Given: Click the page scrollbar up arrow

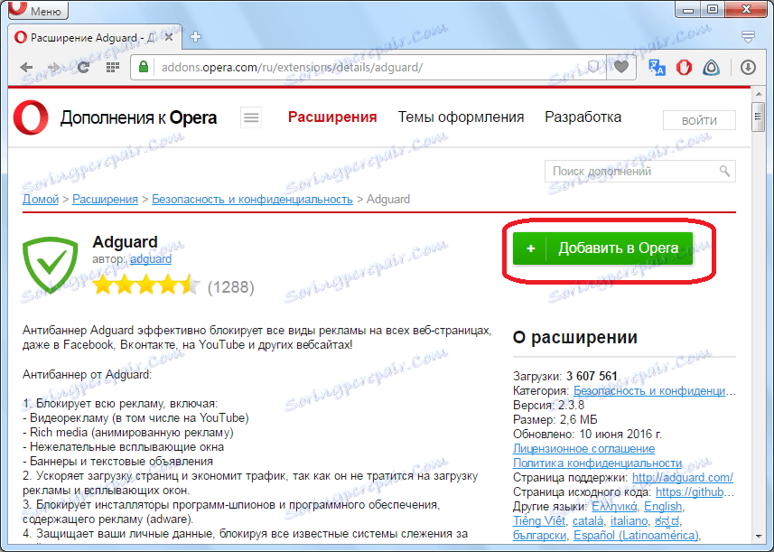Looking at the screenshot, I should [759, 94].
